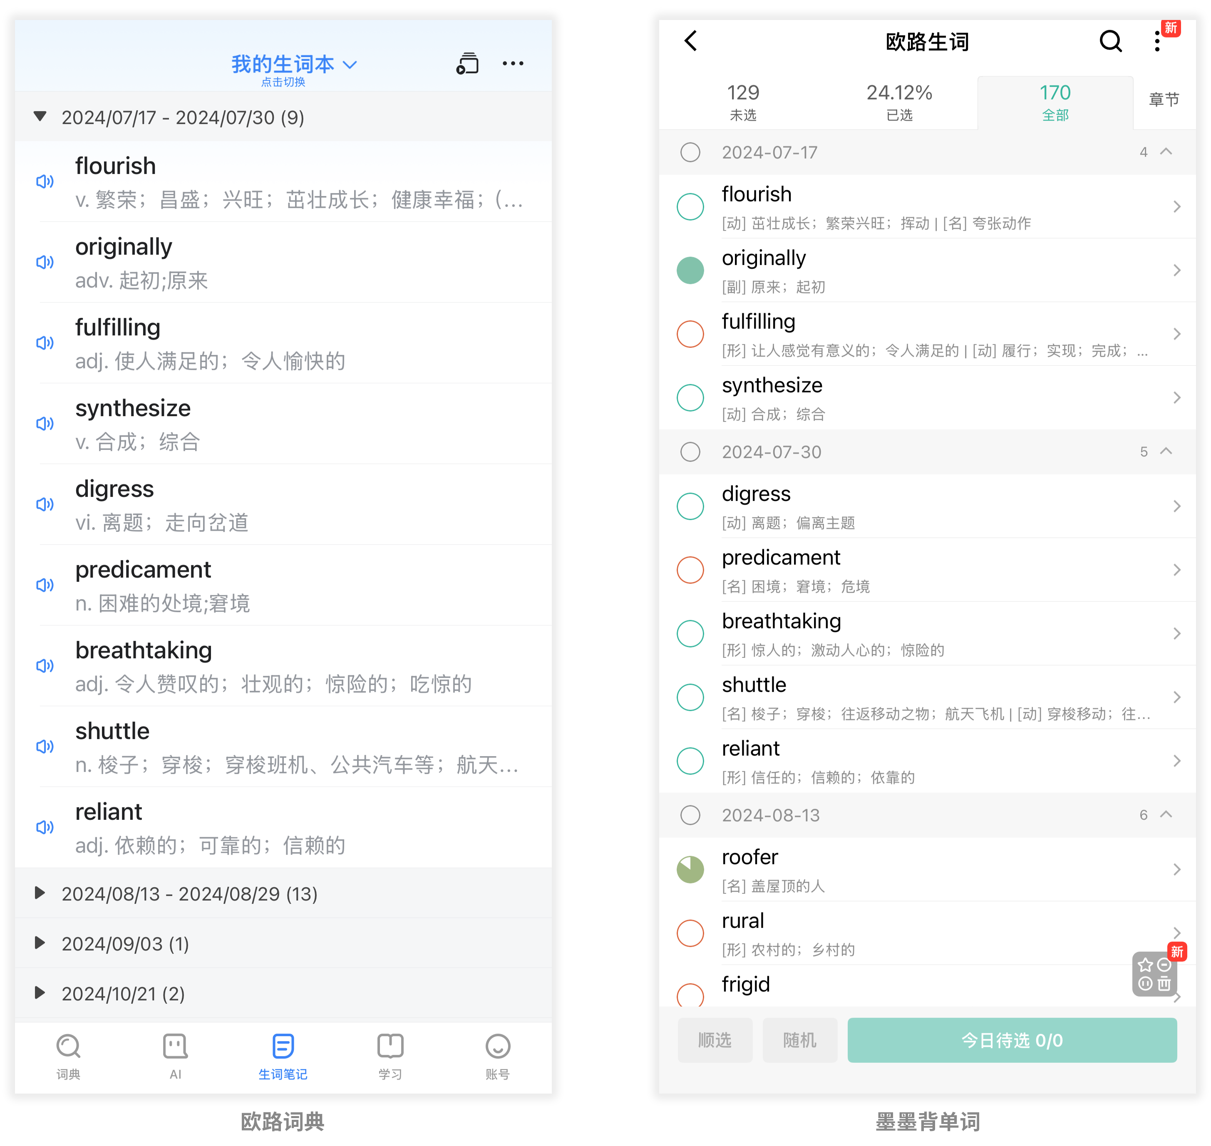Toggle selection circle for predicament in 墨墨背单词
This screenshot has width=1211, height=1146.
coord(690,570)
